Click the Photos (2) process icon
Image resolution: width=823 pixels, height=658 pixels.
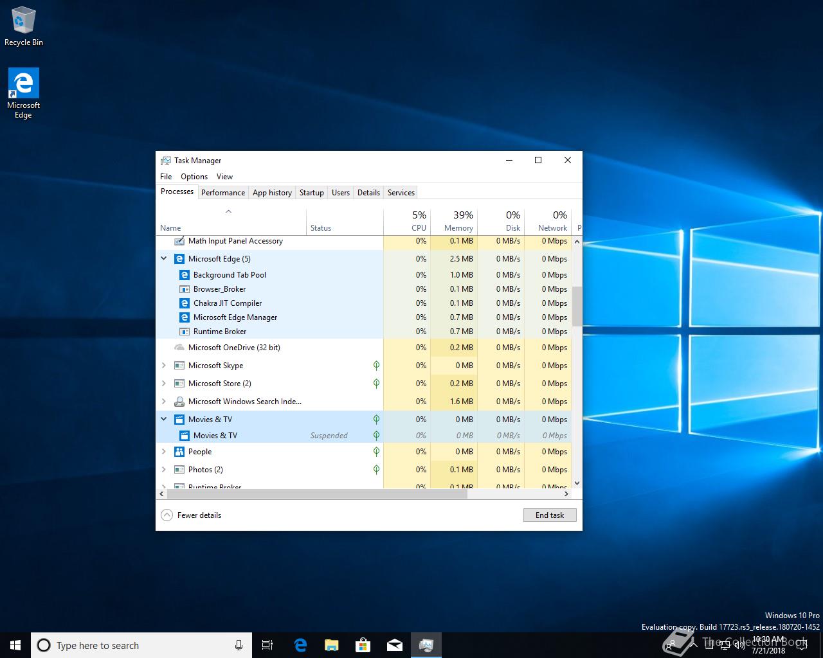click(179, 470)
